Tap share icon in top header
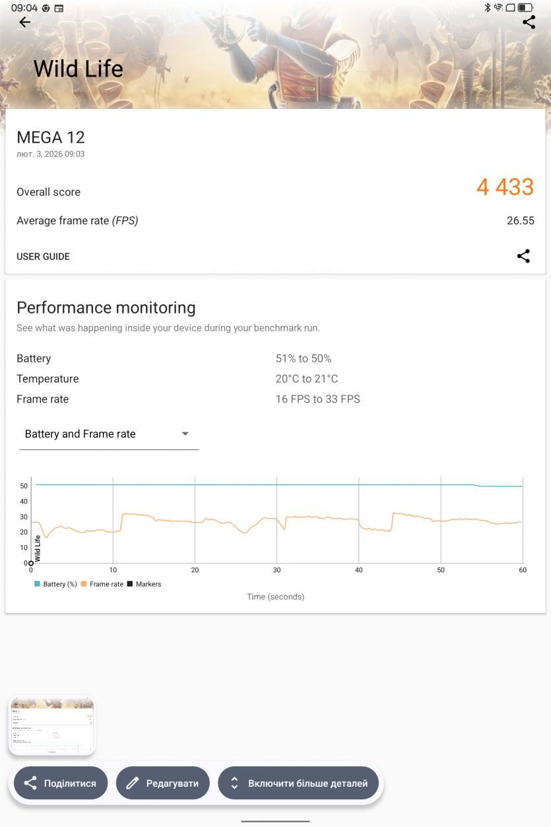 pos(529,22)
